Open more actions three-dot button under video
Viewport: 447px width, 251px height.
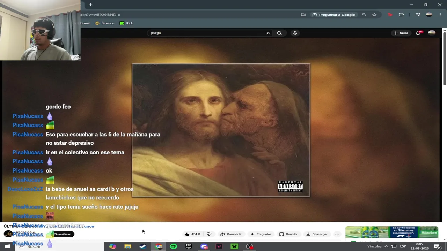coord(337,234)
